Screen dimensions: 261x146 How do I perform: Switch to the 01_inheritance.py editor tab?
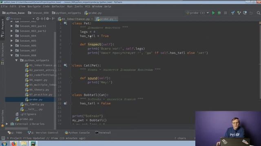tap(76, 19)
